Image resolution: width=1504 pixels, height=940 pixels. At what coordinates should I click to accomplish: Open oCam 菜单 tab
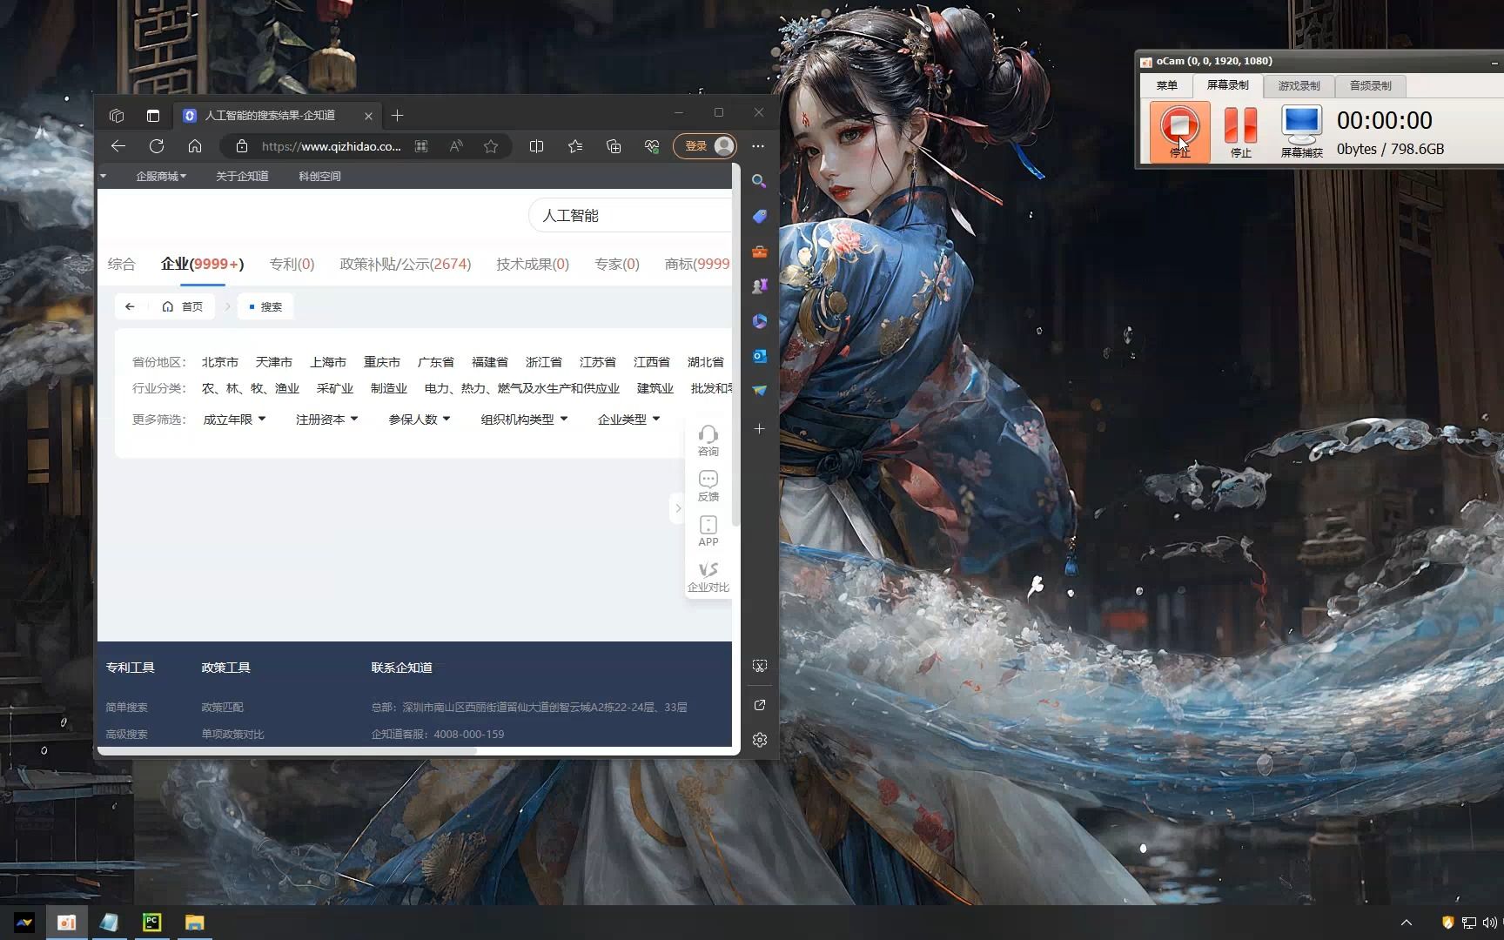pos(1166,85)
